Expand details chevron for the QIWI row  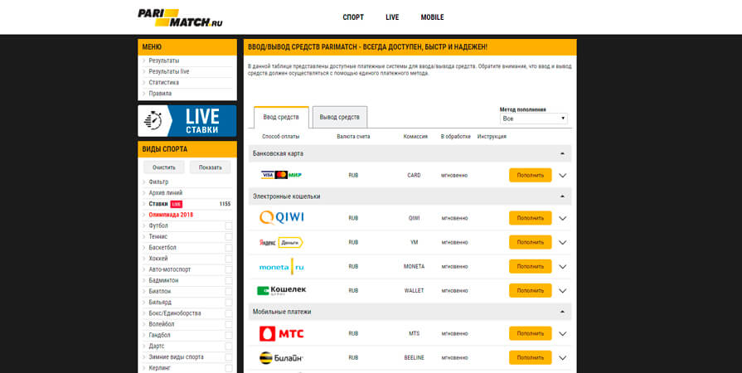coord(563,218)
